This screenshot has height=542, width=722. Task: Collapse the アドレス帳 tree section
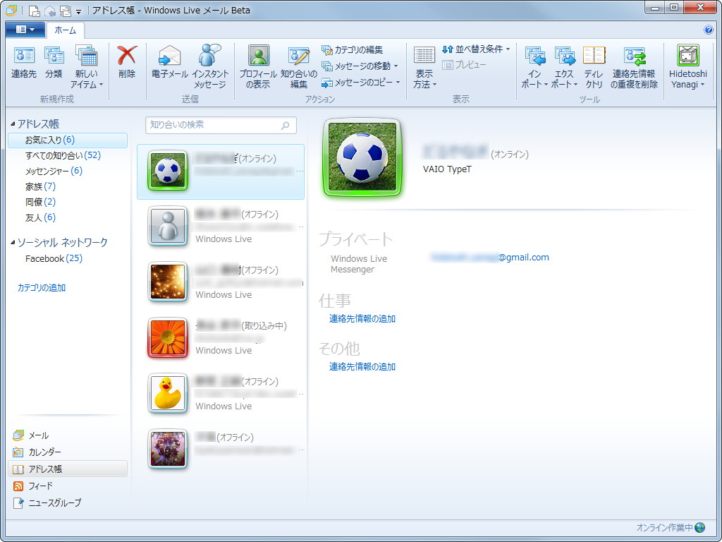pos(13,124)
